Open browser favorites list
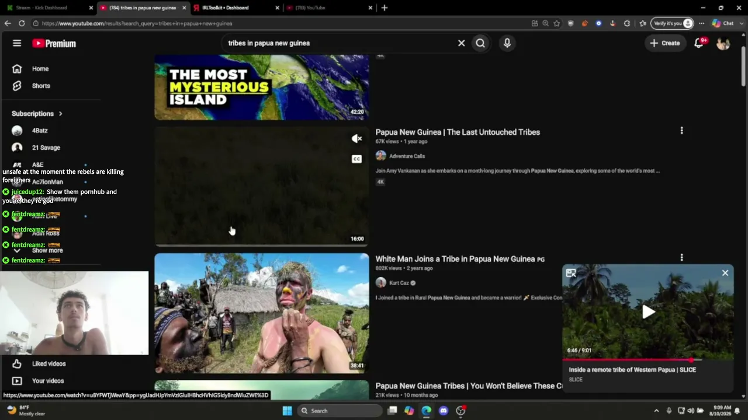This screenshot has height=420, width=748. pos(643,23)
